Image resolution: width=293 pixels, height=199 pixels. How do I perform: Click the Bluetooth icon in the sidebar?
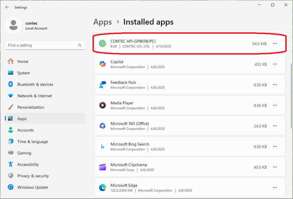point(11,84)
